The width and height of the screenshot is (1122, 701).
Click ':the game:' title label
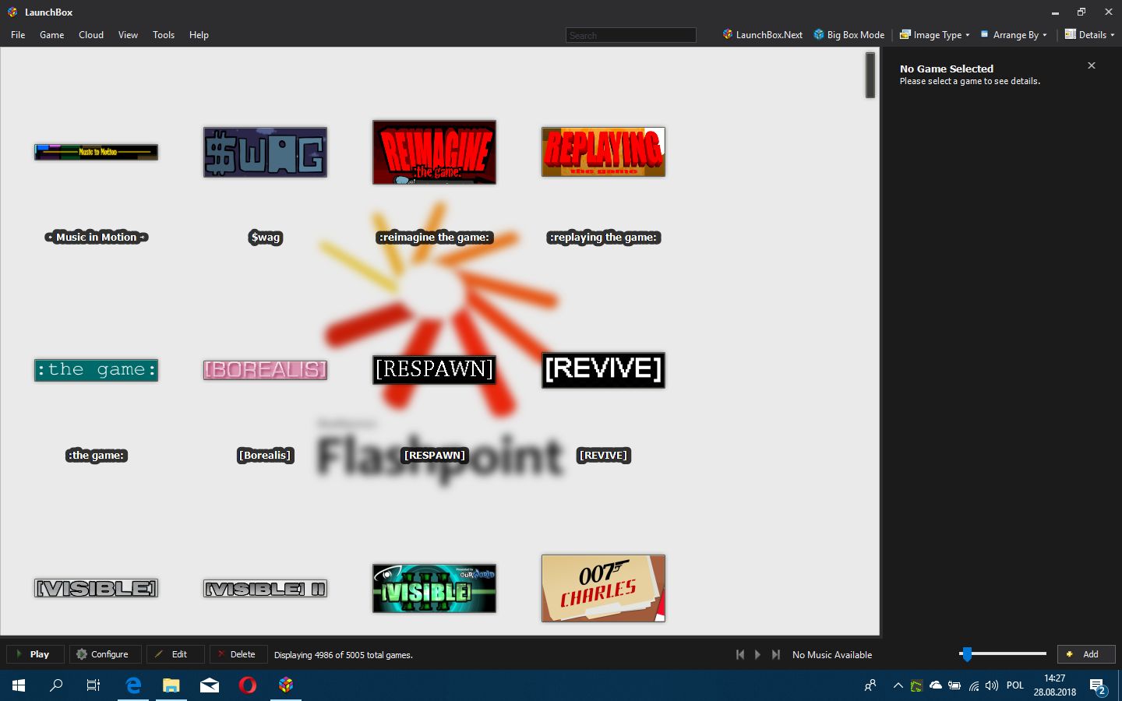[96, 456]
